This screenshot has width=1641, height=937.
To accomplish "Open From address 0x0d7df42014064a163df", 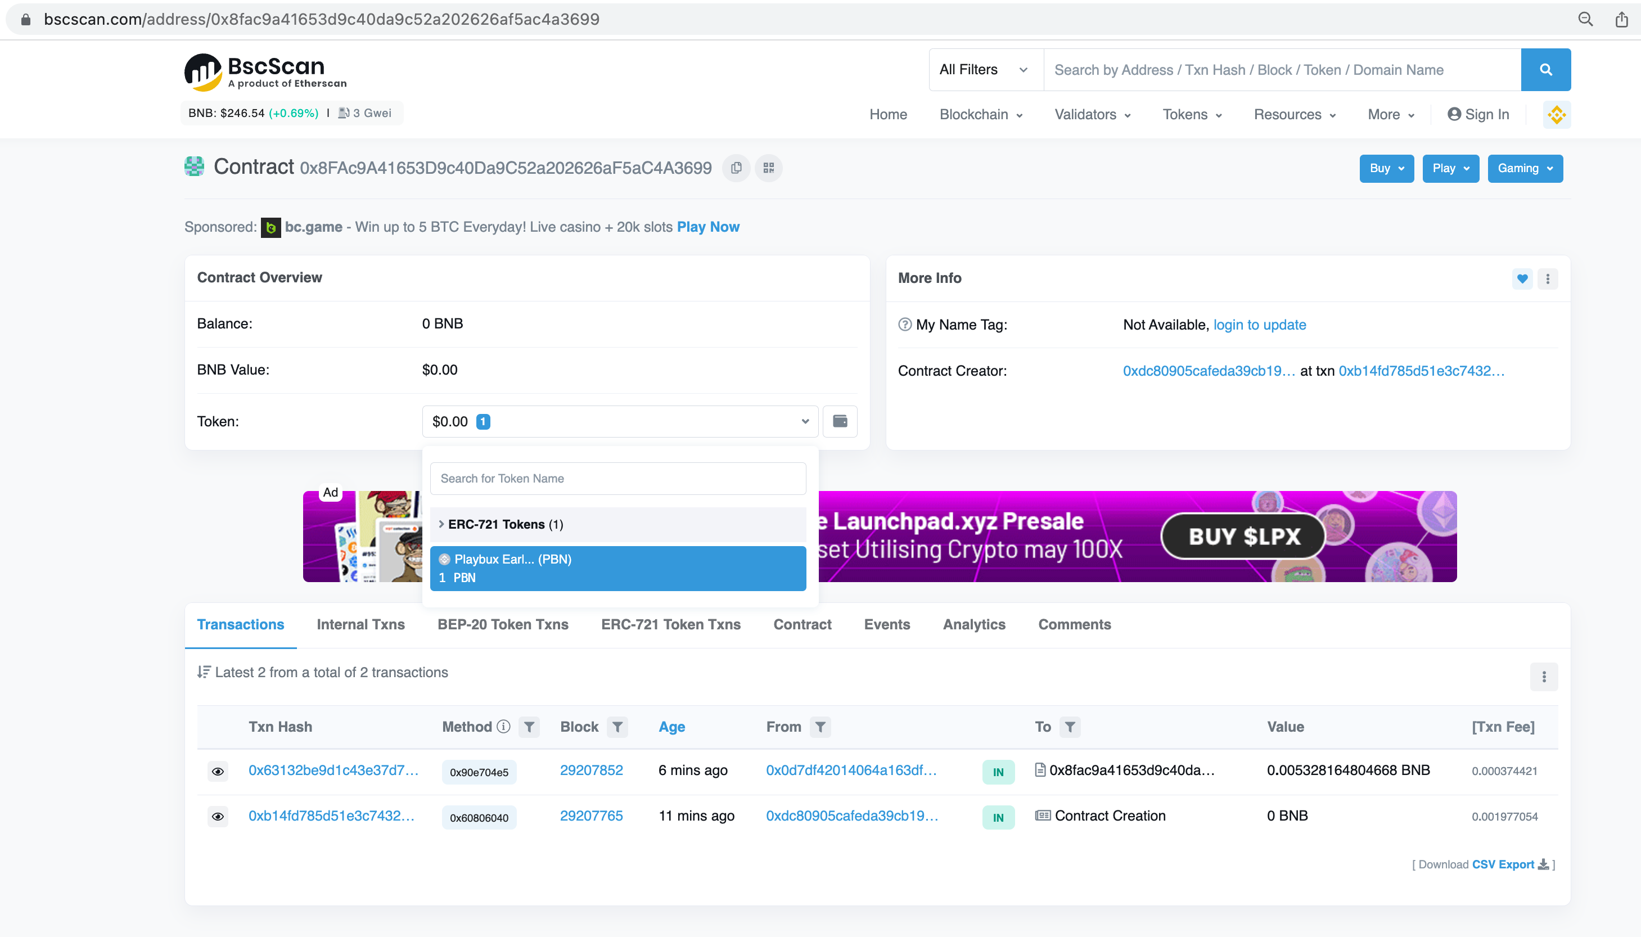I will click(851, 771).
